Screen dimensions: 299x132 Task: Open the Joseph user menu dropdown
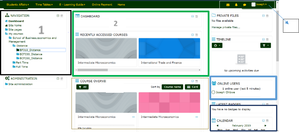pos(259,5)
